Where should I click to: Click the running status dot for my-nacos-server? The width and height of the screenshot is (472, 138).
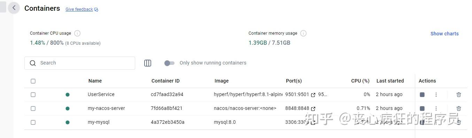click(x=68, y=109)
